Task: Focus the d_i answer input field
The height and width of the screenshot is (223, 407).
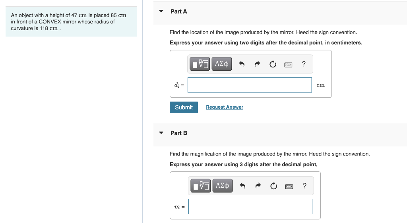Action: click(250, 85)
